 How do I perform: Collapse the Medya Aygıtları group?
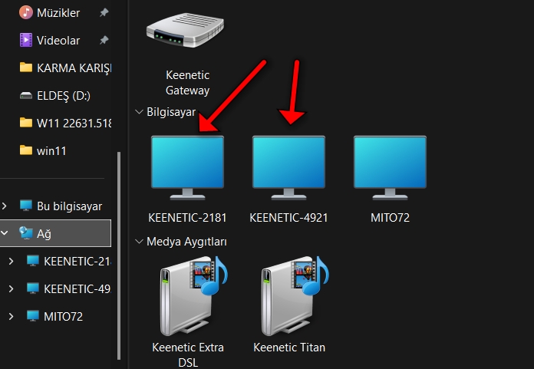[139, 242]
